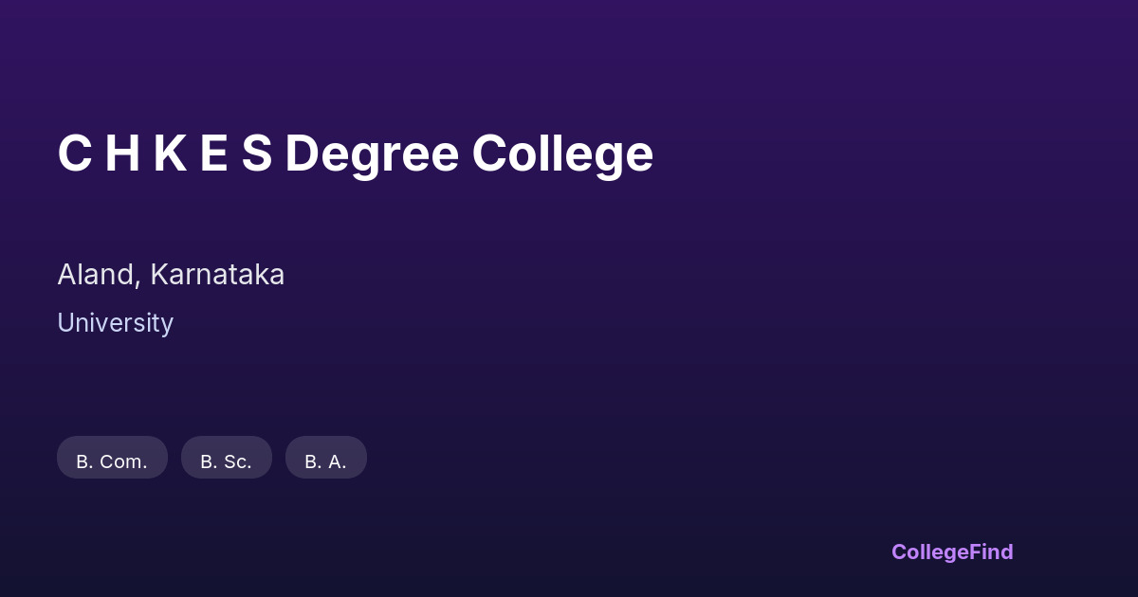Click the B. Com. course tag
Viewport: 1138px width, 597px height.
pyautogui.click(x=112, y=461)
